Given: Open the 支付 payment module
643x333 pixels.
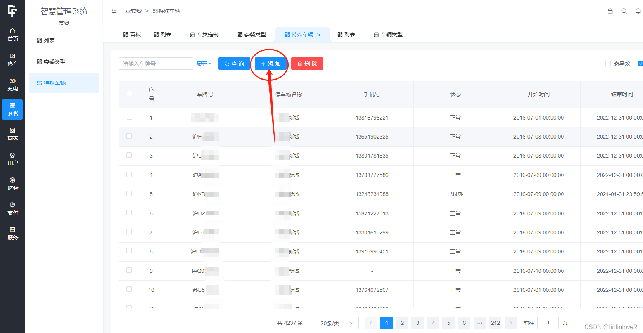Looking at the screenshot, I should pos(12,209).
